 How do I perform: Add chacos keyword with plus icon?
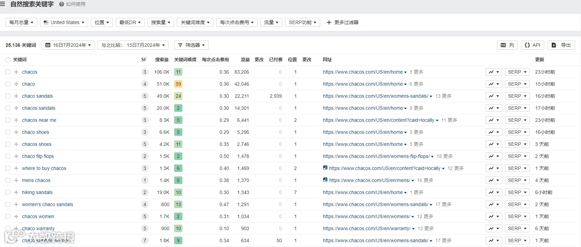click(x=16, y=72)
